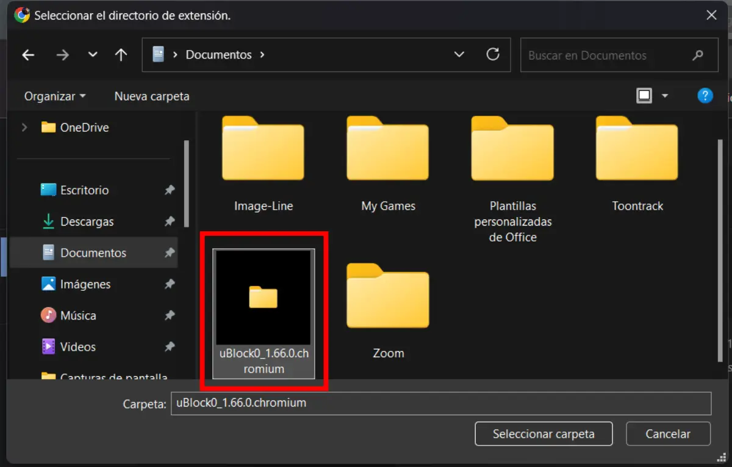Open the help question mark icon
The width and height of the screenshot is (732, 467).
click(705, 96)
